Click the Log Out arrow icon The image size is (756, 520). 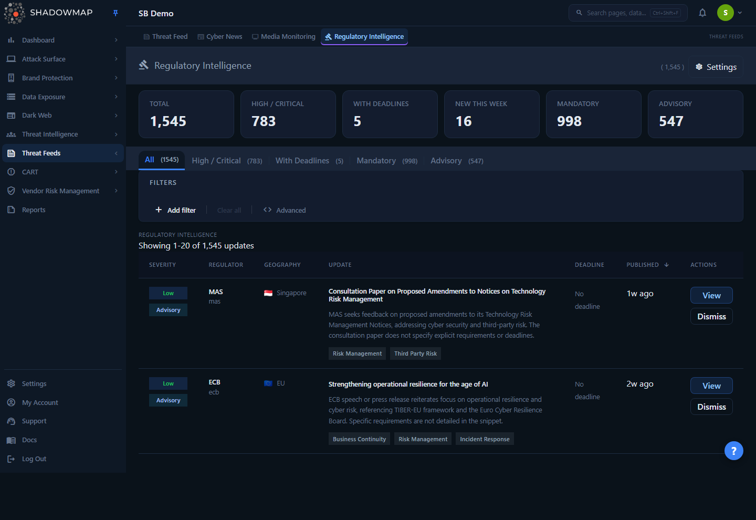click(x=11, y=459)
